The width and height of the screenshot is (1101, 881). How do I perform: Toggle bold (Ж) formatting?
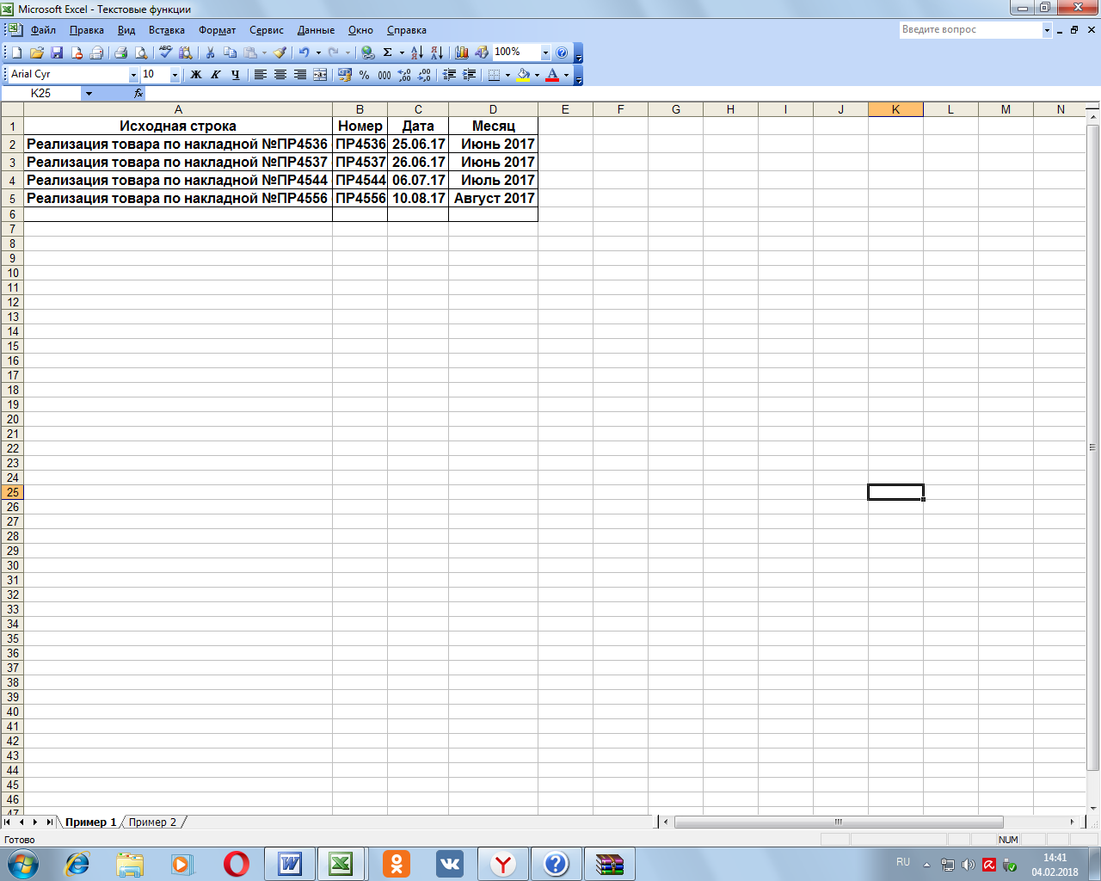(x=196, y=75)
